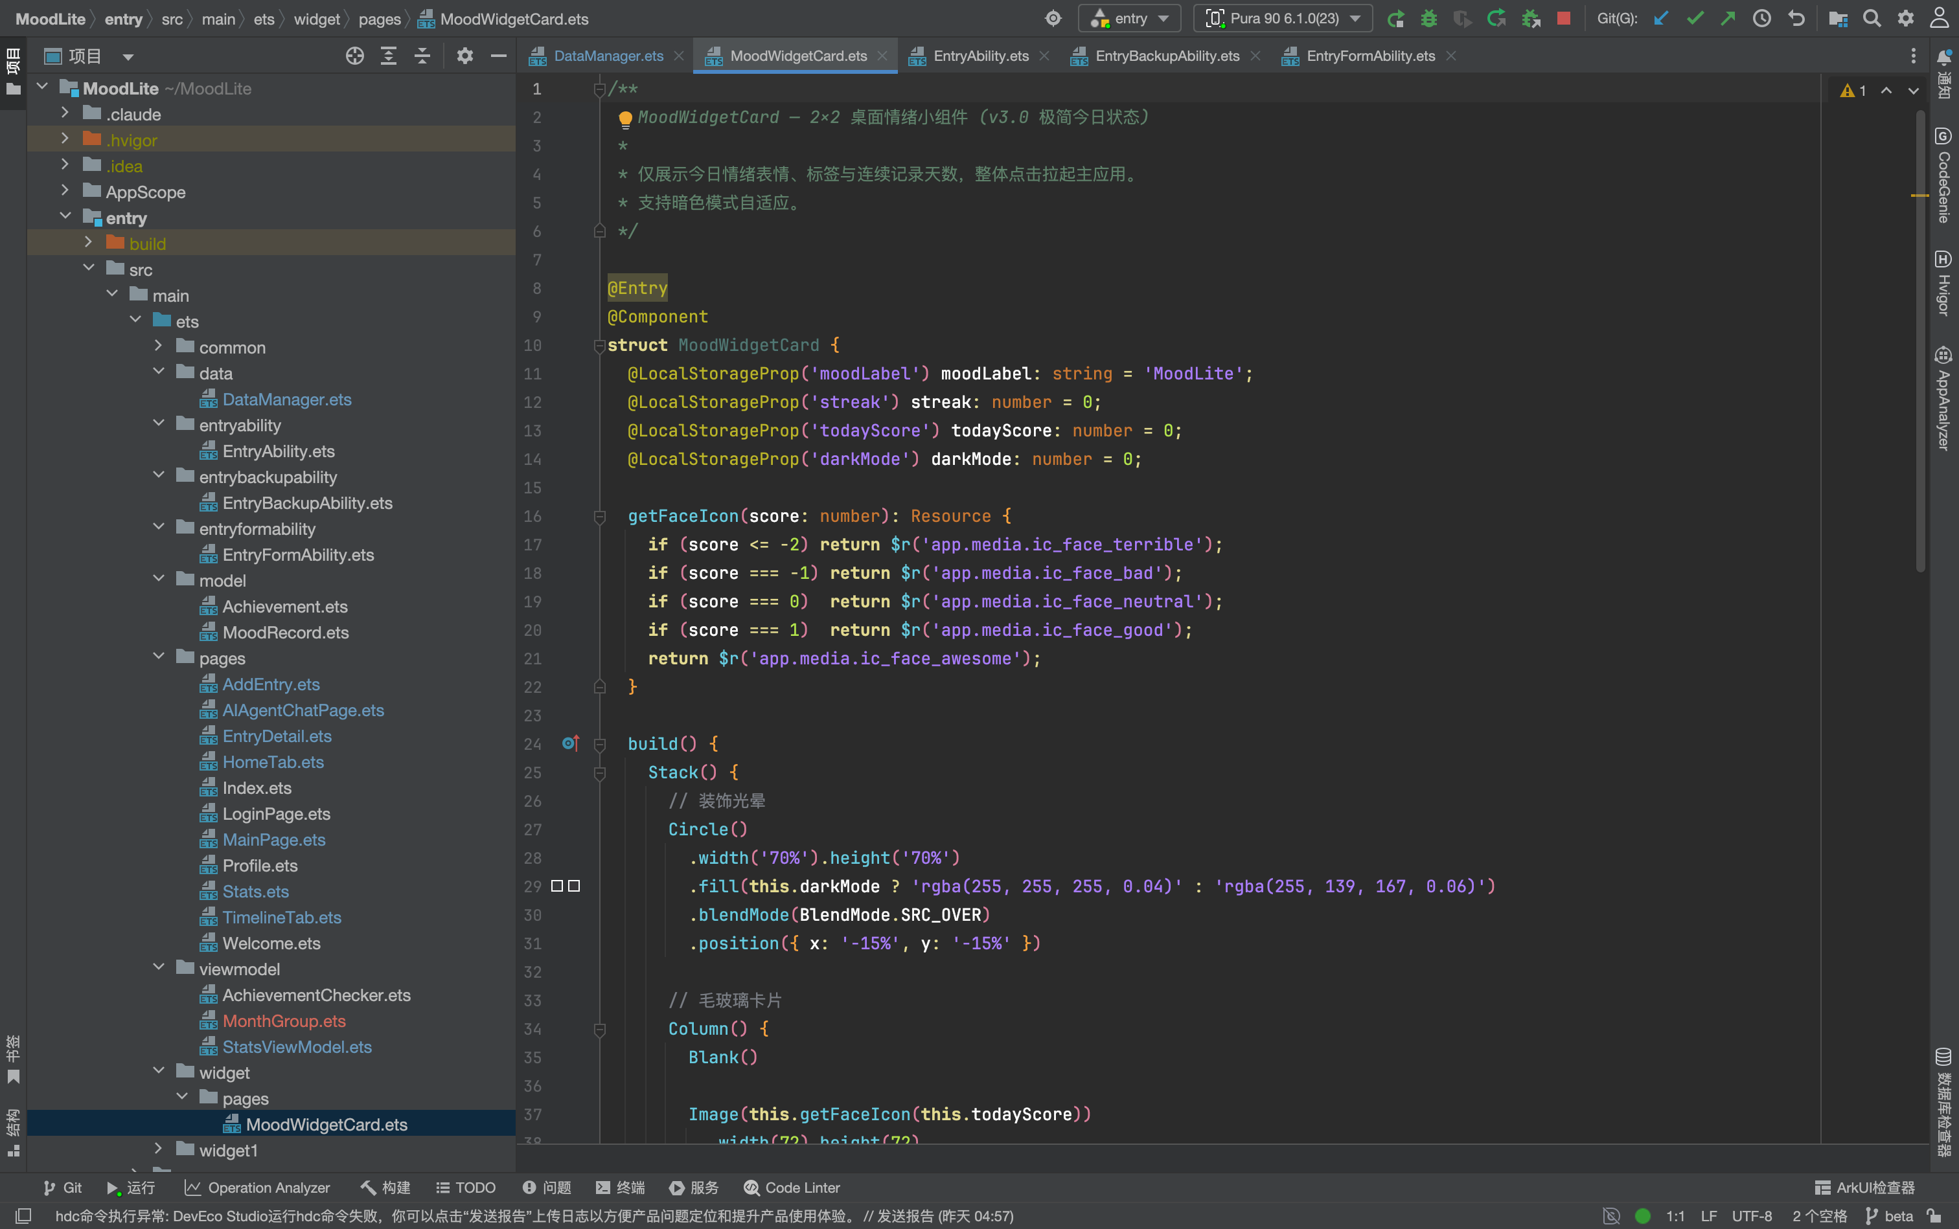Click the target device locator icon
This screenshot has width=1959, height=1229.
click(1053, 19)
